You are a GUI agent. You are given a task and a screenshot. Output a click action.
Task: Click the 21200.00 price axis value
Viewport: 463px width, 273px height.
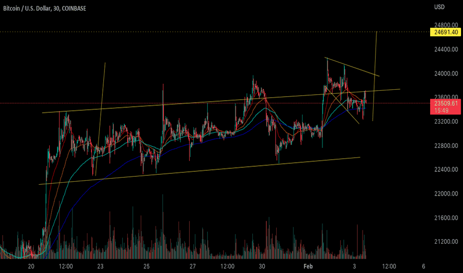446,242
